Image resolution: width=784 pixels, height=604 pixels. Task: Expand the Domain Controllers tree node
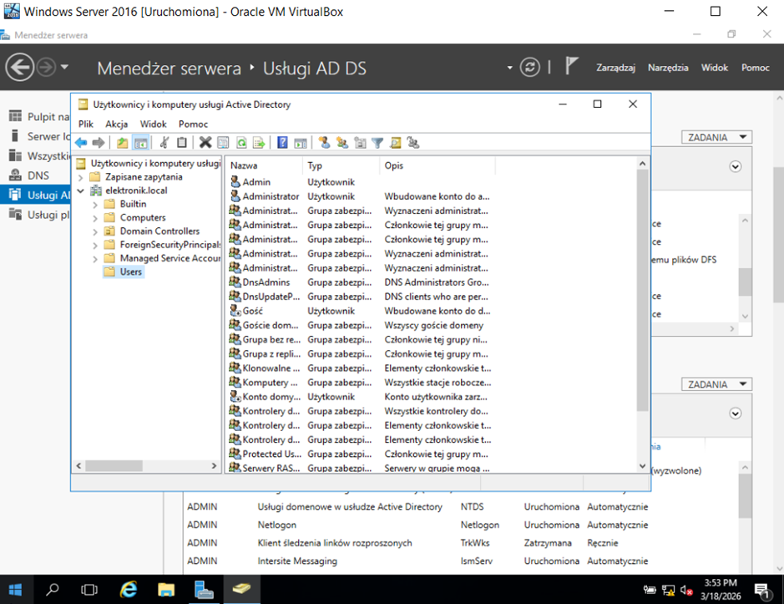95,231
